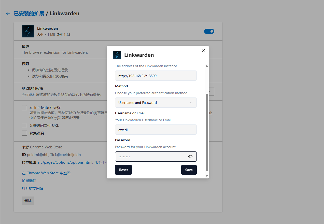This screenshot has width=324, height=224.
Task: Check the 允许访问文件 URL checkbox
Action: (x=24, y=125)
